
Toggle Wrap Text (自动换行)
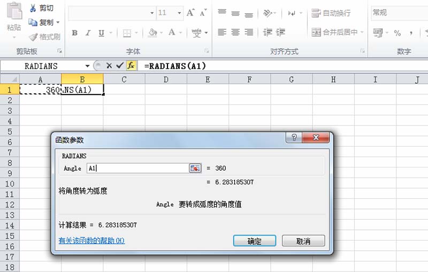coord(332,13)
